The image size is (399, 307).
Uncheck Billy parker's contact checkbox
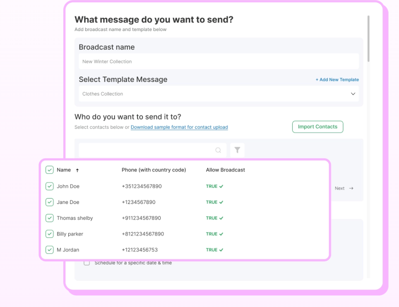pos(49,234)
